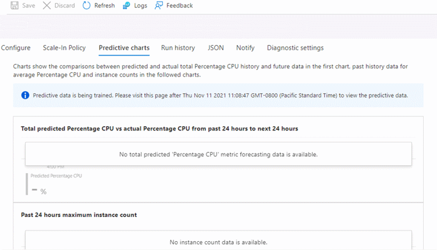The height and width of the screenshot is (250, 437).
Task: Click the Feedback toolbar label
Action: (179, 5)
